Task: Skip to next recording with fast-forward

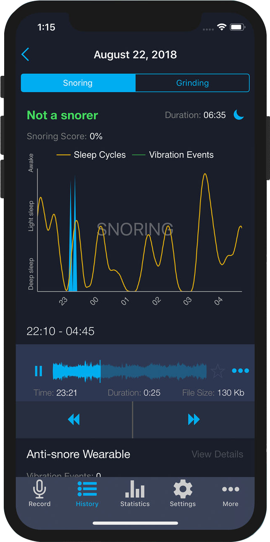Action: point(194,420)
